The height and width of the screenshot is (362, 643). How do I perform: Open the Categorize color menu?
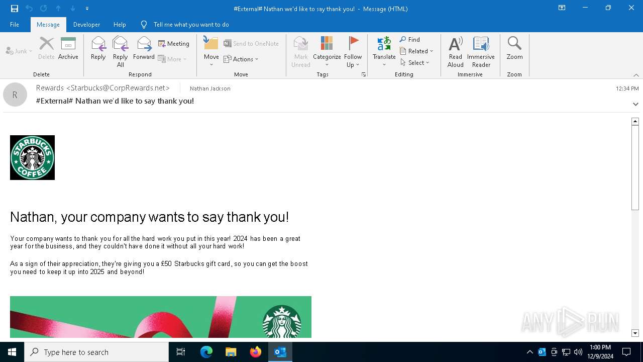pyautogui.click(x=327, y=52)
